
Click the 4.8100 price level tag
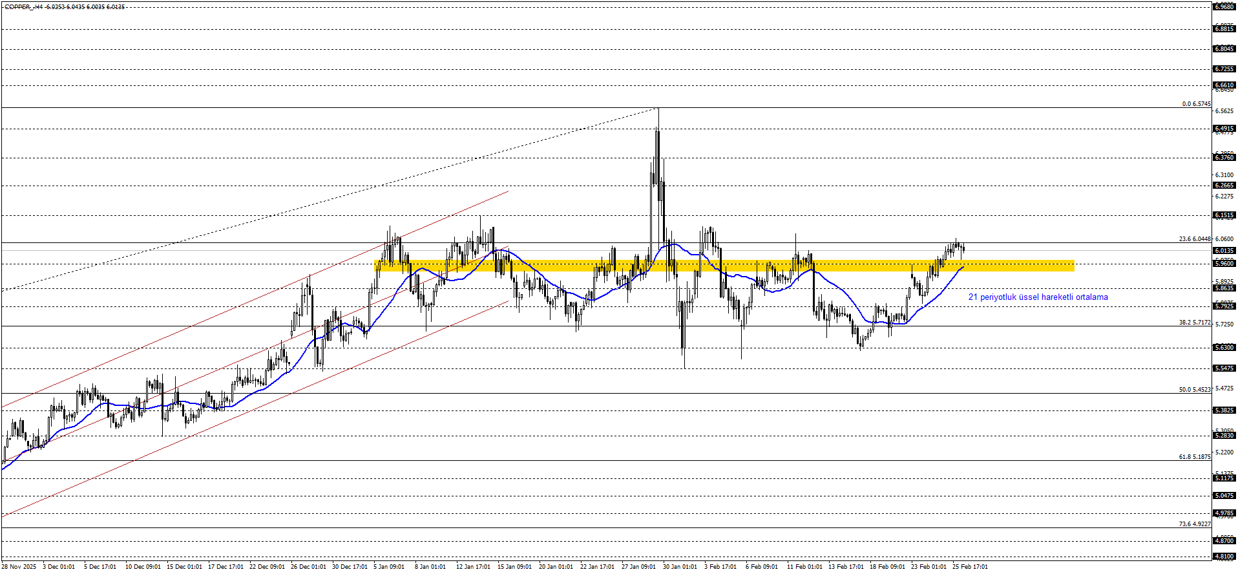tap(1224, 556)
